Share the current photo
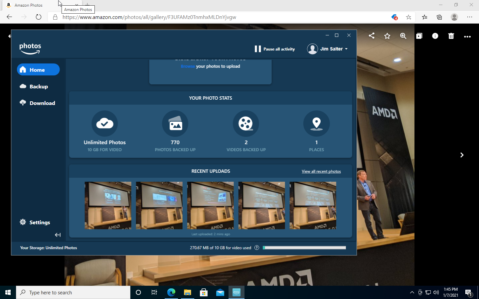This screenshot has width=479, height=299. point(371,36)
